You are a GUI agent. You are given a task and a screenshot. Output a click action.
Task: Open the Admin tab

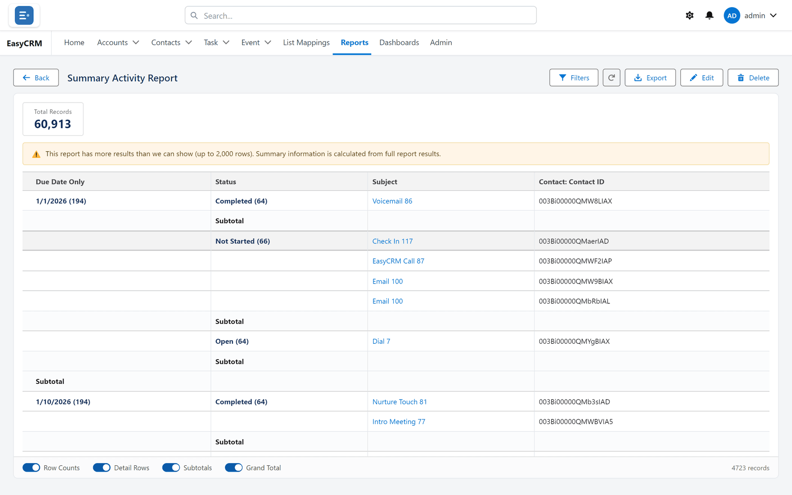tap(441, 42)
